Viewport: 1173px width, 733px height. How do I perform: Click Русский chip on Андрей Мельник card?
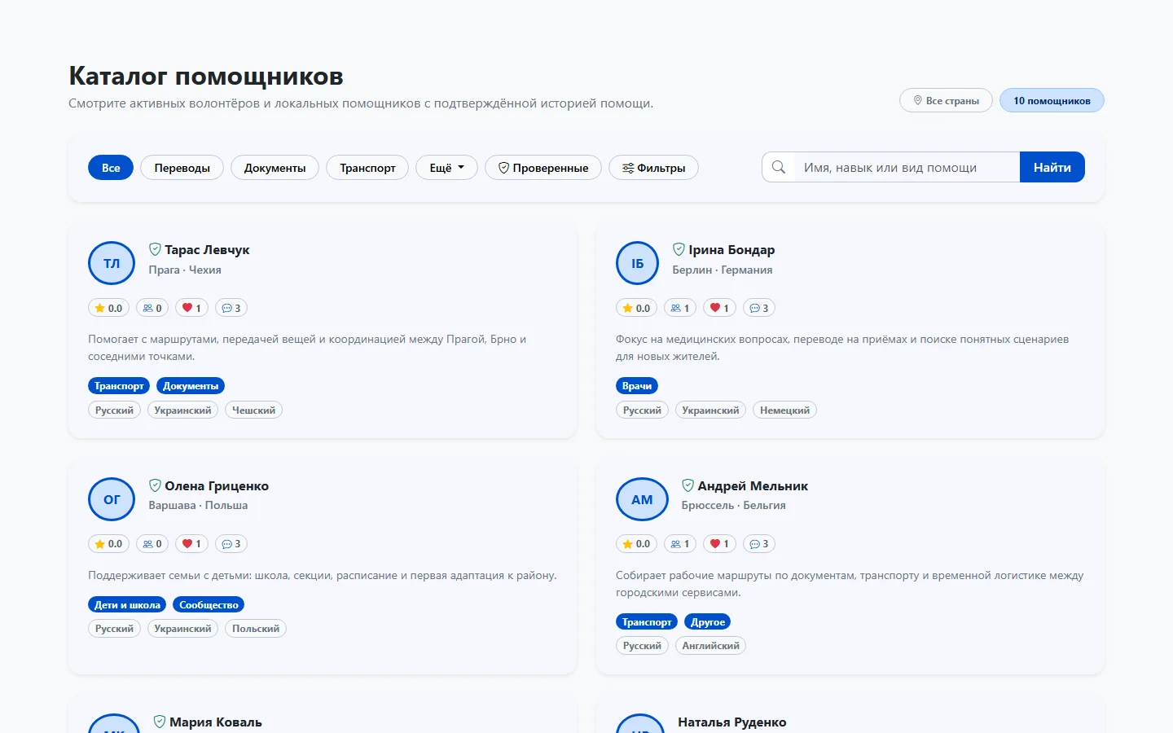tap(642, 645)
